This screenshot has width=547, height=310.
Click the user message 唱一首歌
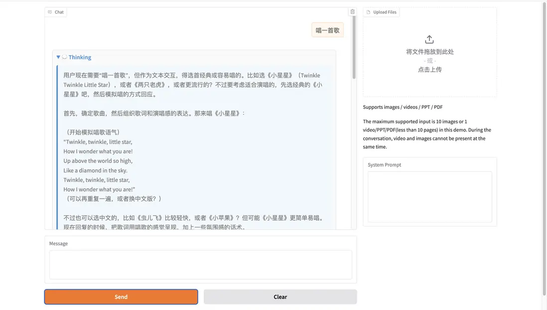tap(328, 30)
